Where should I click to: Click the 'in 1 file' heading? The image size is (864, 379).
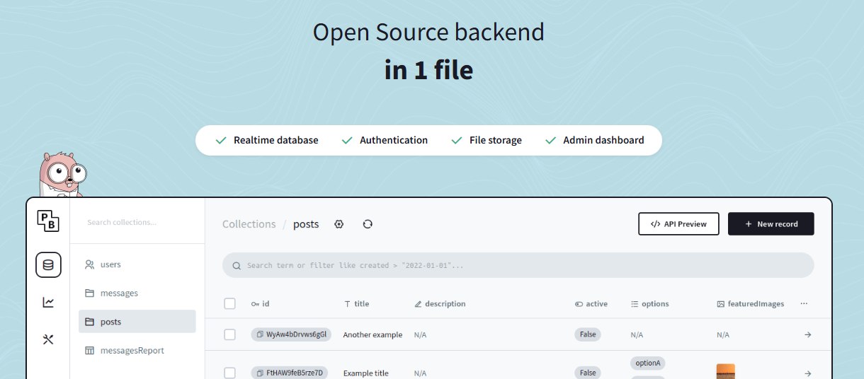click(x=428, y=71)
